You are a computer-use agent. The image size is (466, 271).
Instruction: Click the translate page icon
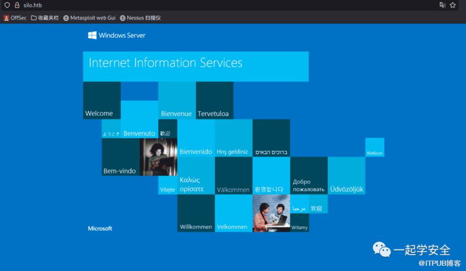[442, 5]
